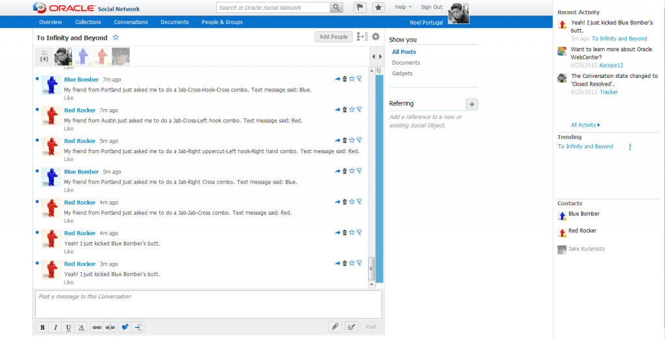Open the Overview tab

pyautogui.click(x=51, y=22)
